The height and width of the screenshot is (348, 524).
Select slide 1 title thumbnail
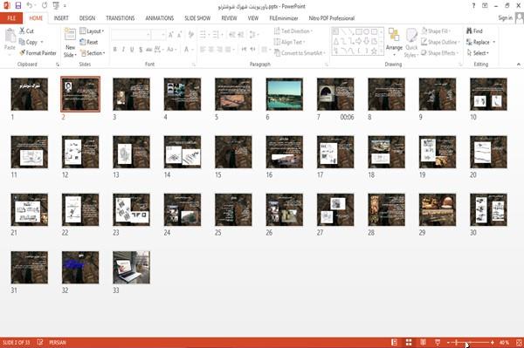pyautogui.click(x=30, y=94)
